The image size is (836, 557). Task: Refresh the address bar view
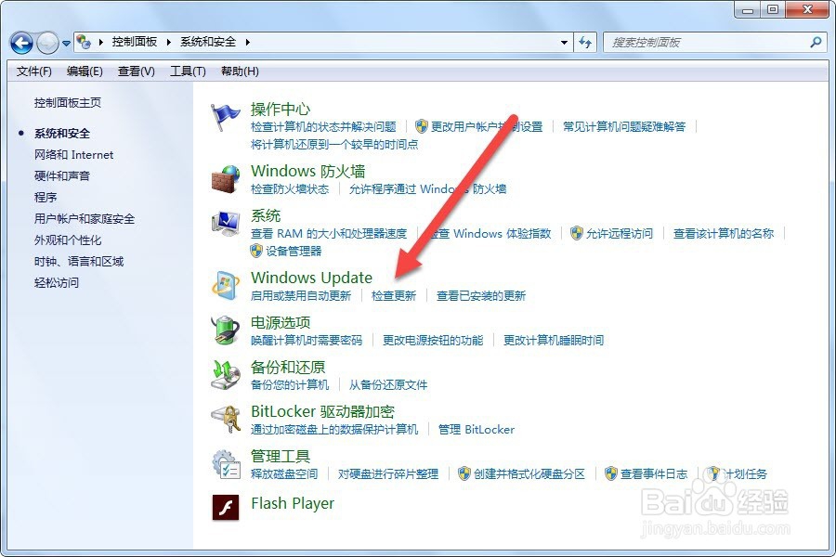click(585, 42)
